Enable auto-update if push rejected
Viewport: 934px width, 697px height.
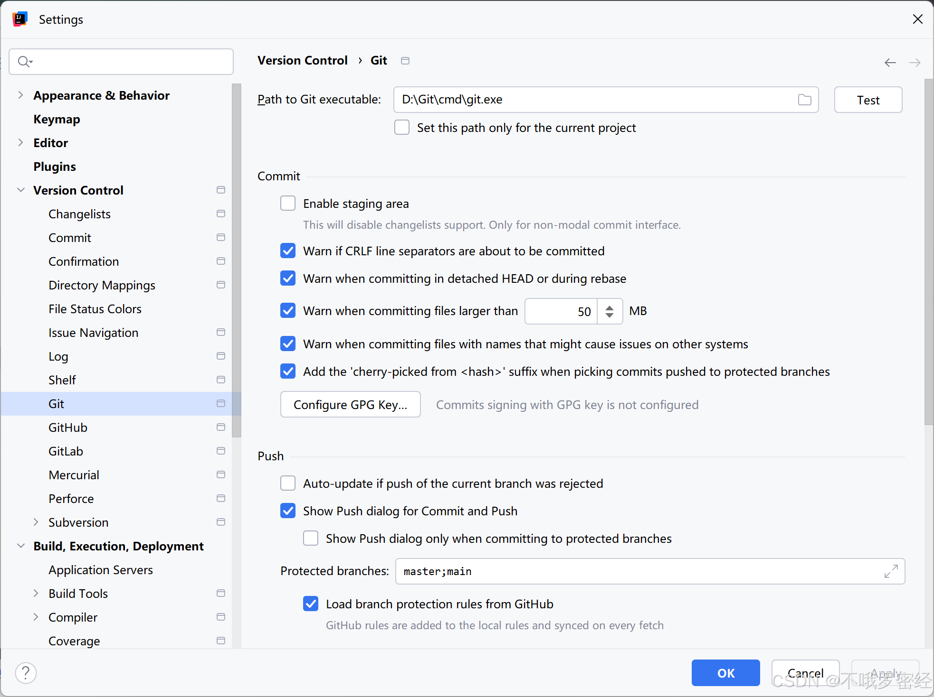tap(288, 483)
